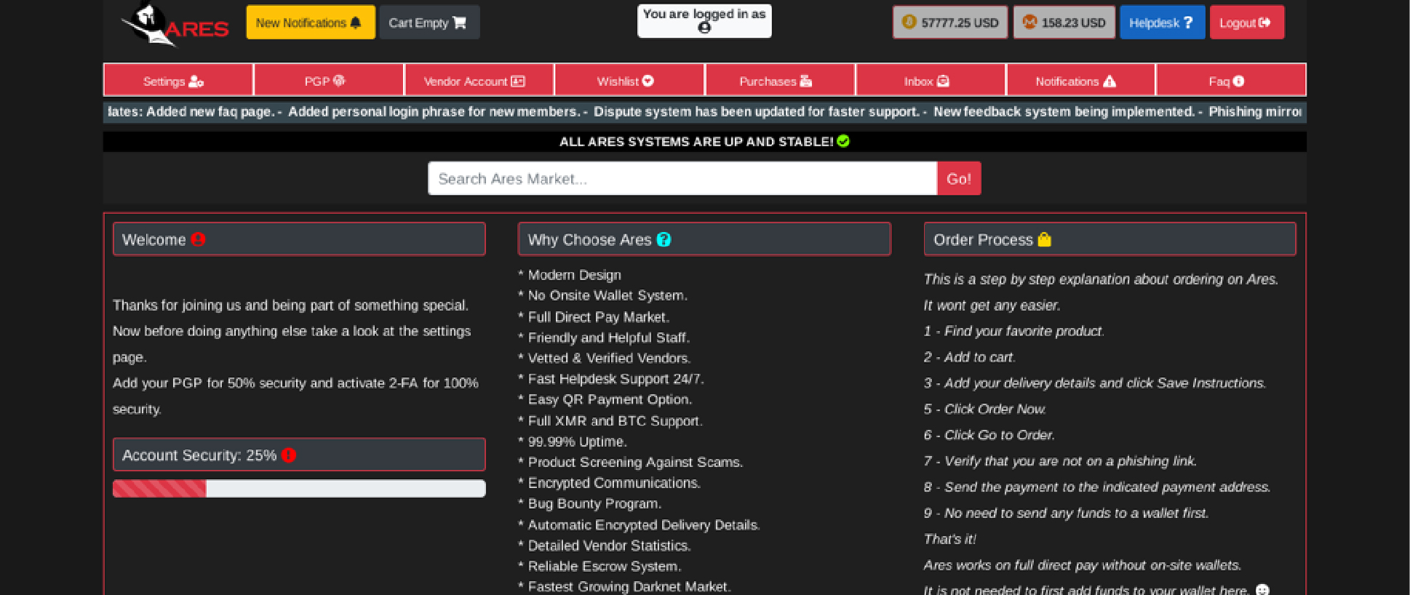Click into the Search Ares Market field
1410x595 pixels.
click(682, 179)
